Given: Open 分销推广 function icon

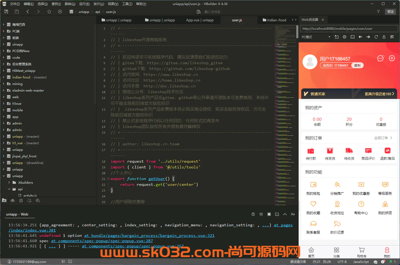Looking at the screenshot, I should pyautogui.click(x=337, y=184).
